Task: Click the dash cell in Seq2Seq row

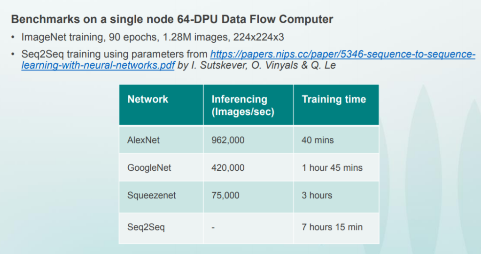Action: 248,228
